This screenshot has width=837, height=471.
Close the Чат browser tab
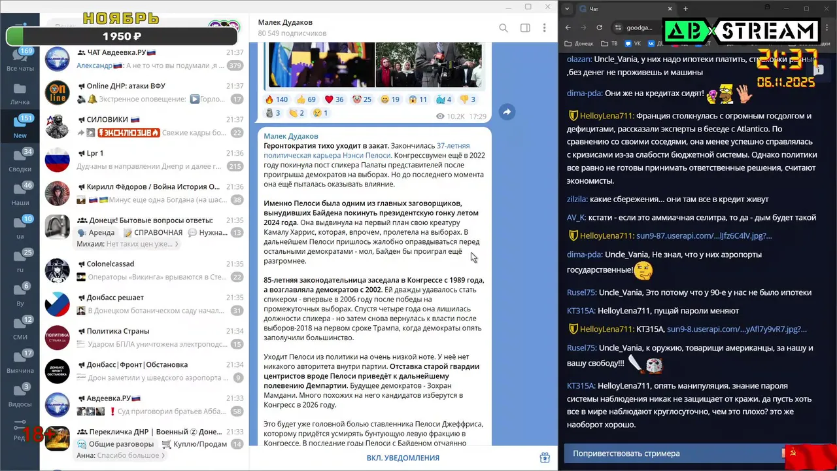tap(670, 9)
